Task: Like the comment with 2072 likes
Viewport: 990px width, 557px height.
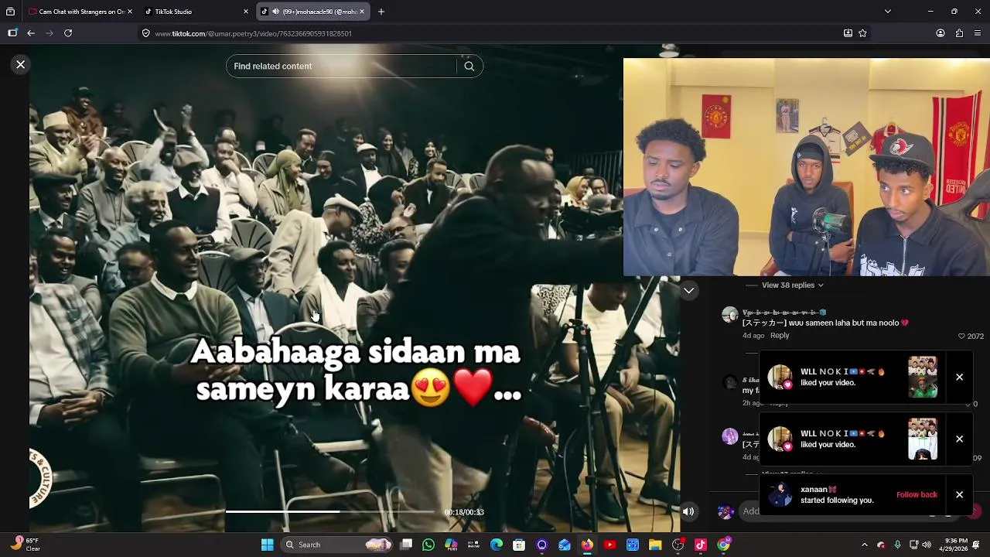Action: 961,337
